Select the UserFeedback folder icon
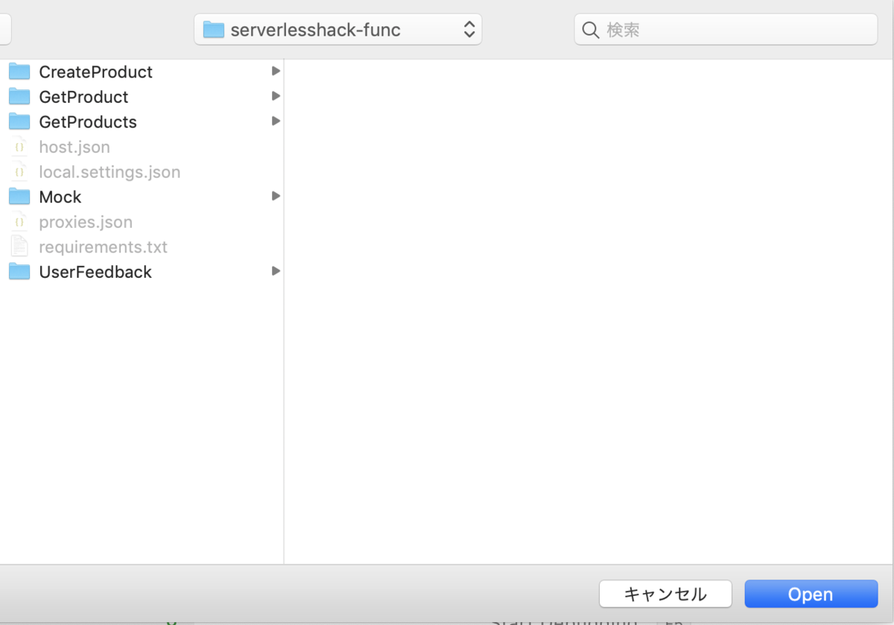 point(19,272)
